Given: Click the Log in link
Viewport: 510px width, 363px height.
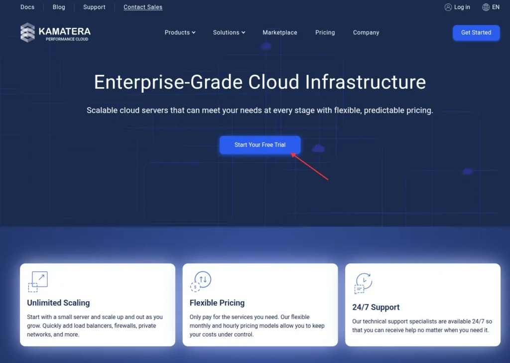Looking at the screenshot, I should [x=462, y=7].
